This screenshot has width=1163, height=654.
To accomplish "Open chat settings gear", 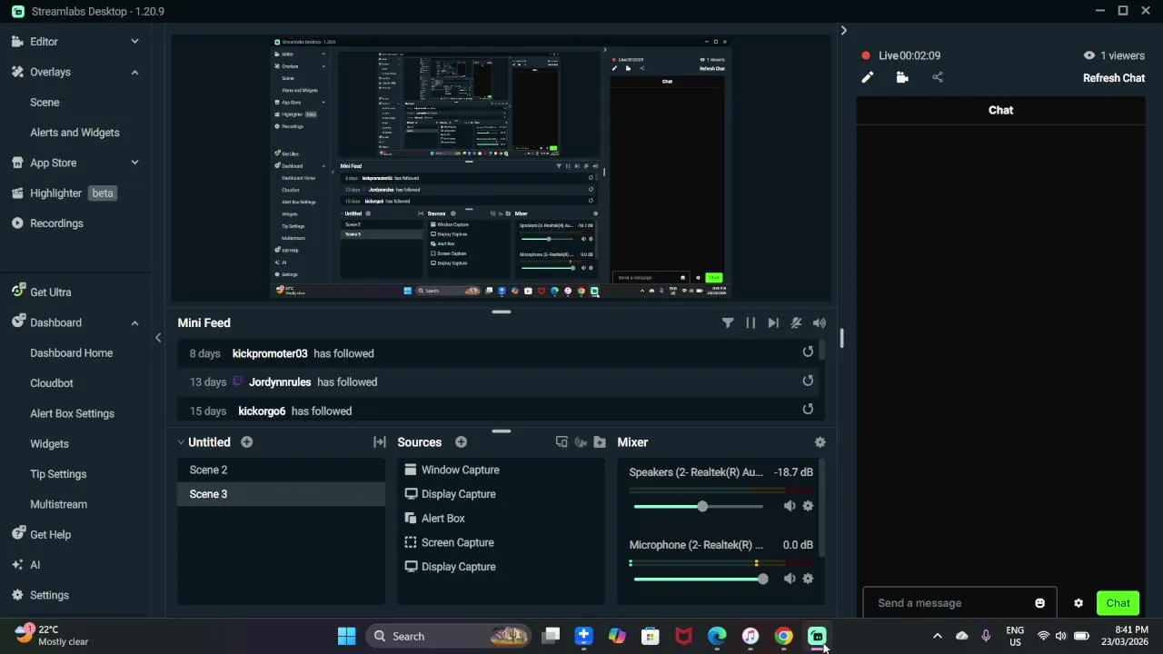I will tap(1079, 603).
